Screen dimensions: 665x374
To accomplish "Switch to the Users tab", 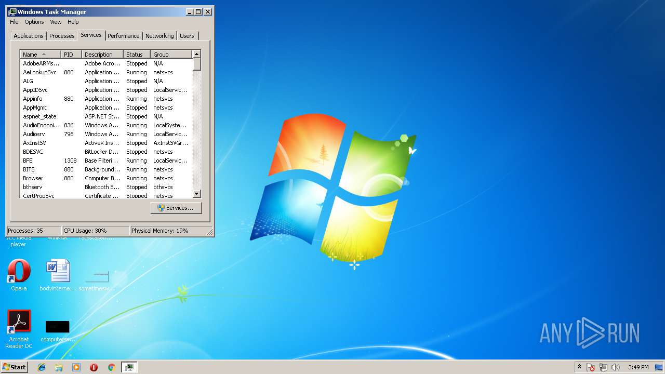I will (187, 36).
